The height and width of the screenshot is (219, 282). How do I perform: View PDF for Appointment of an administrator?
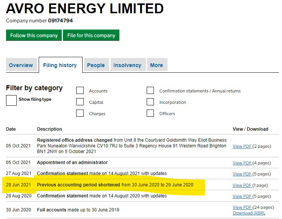tap(242, 163)
